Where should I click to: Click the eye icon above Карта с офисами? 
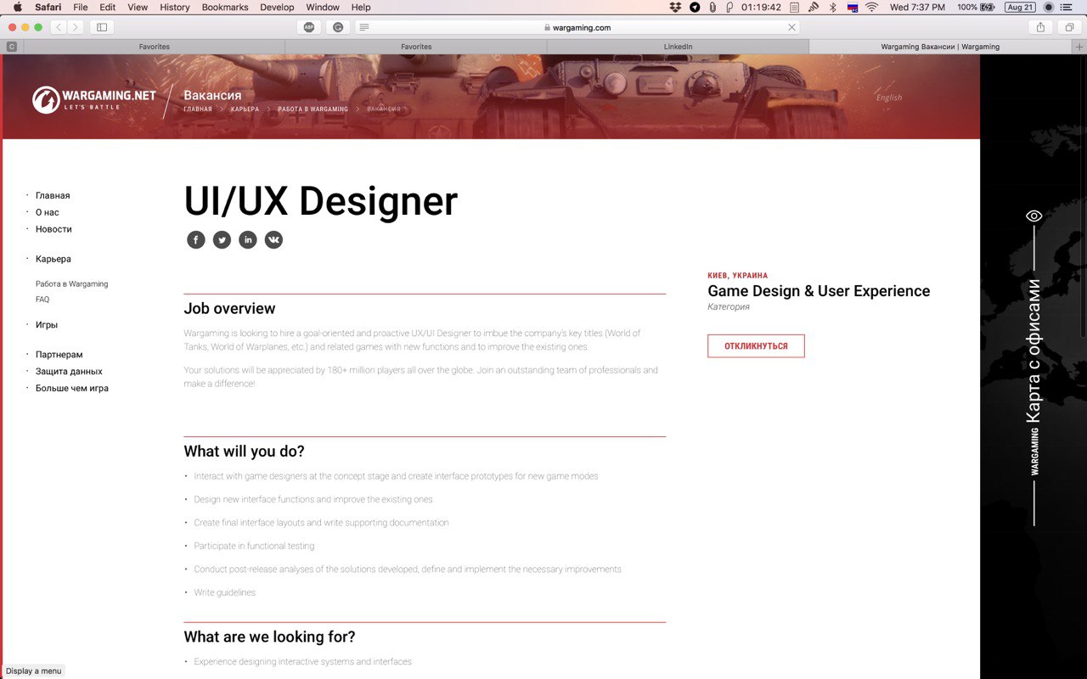click(x=1033, y=216)
